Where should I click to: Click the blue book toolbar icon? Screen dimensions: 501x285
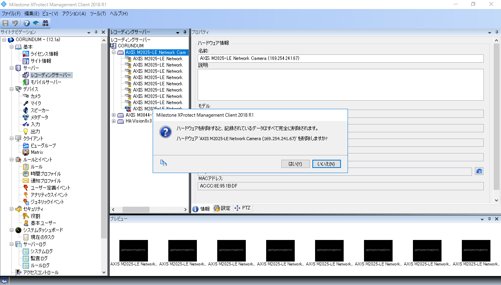click(x=36, y=23)
